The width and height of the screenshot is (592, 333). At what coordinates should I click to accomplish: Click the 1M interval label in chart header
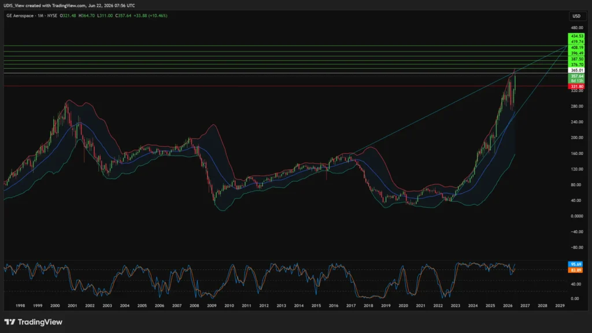pyautogui.click(x=40, y=16)
